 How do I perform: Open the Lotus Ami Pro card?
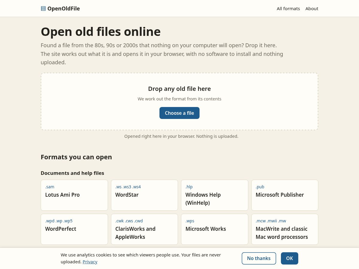(x=74, y=195)
